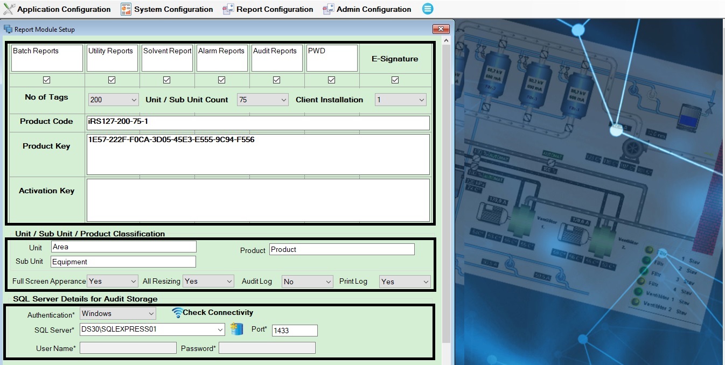Open the Report Configuration menu

point(274,9)
